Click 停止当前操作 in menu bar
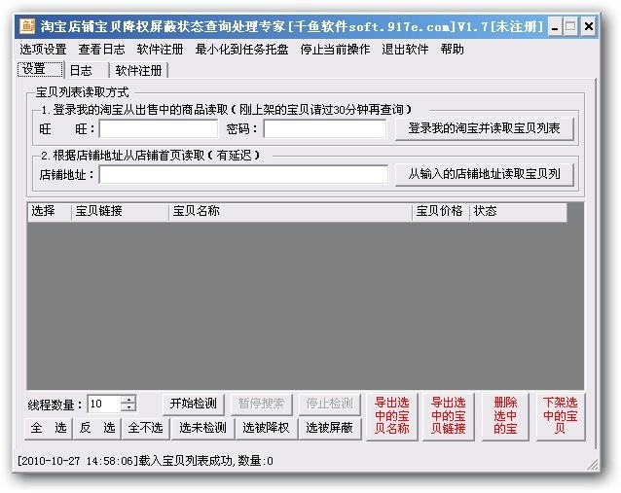The height and width of the screenshot is (493, 621). [x=335, y=49]
